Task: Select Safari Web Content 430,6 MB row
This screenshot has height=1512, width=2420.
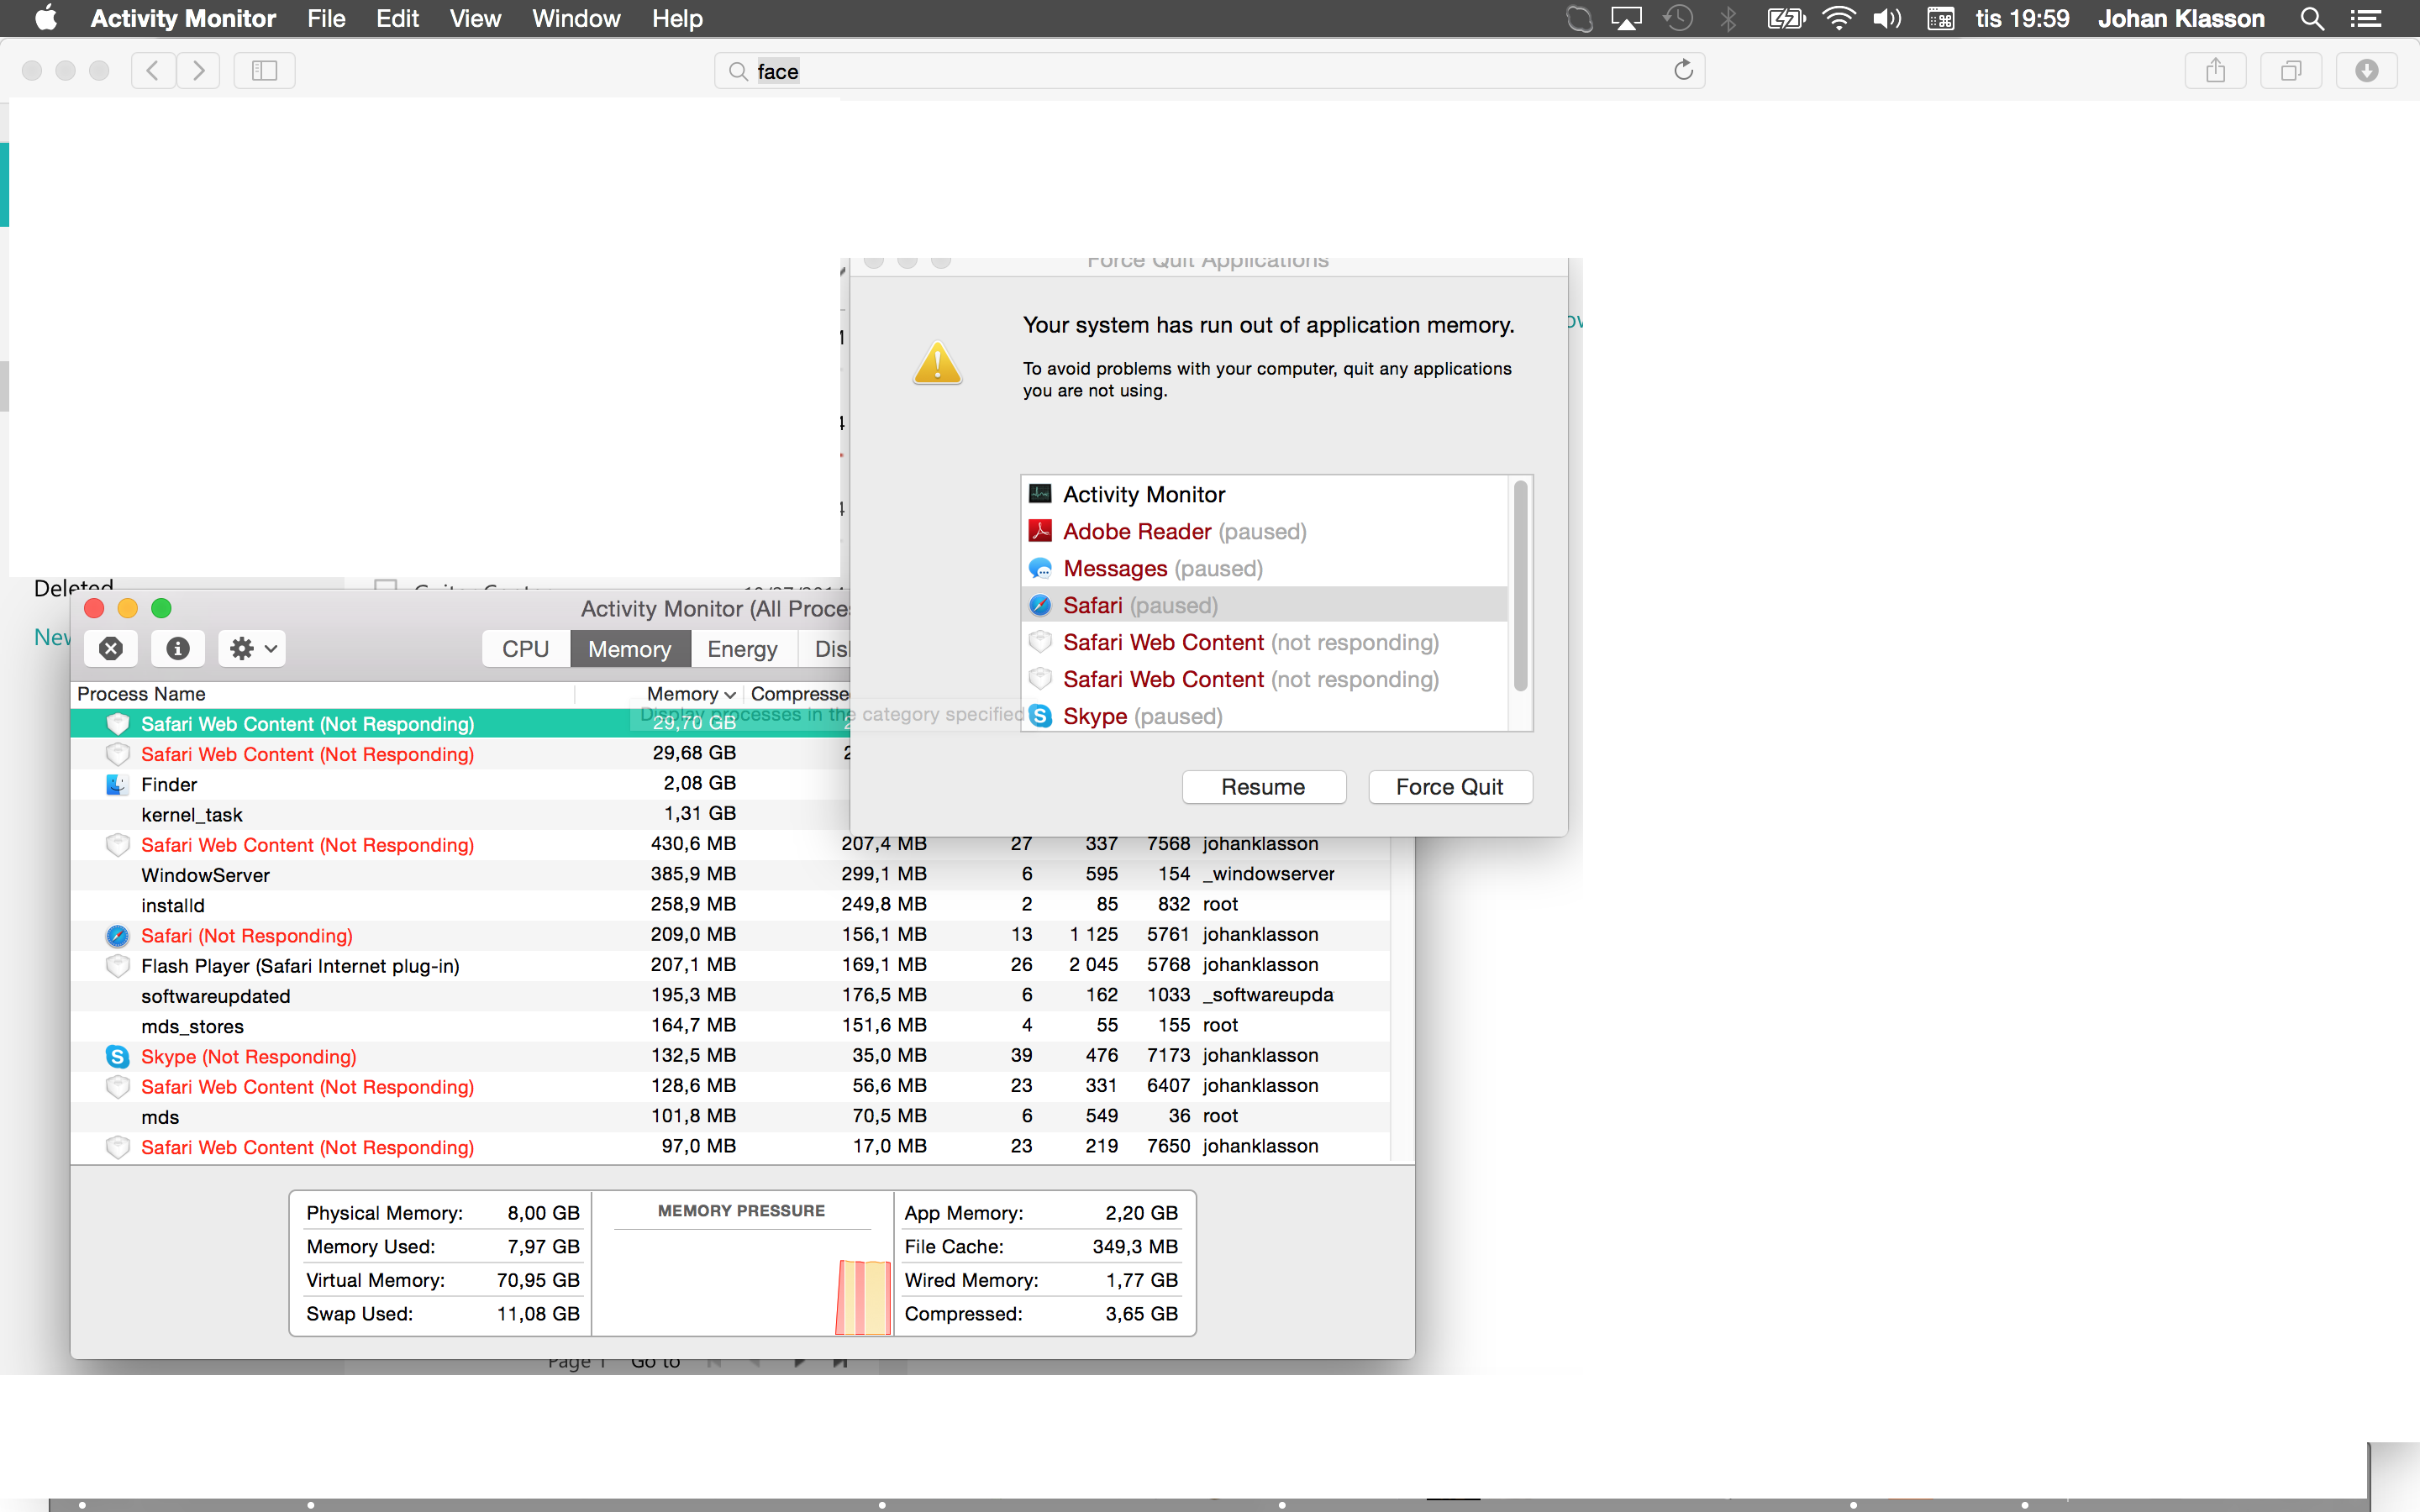Action: tap(730, 845)
